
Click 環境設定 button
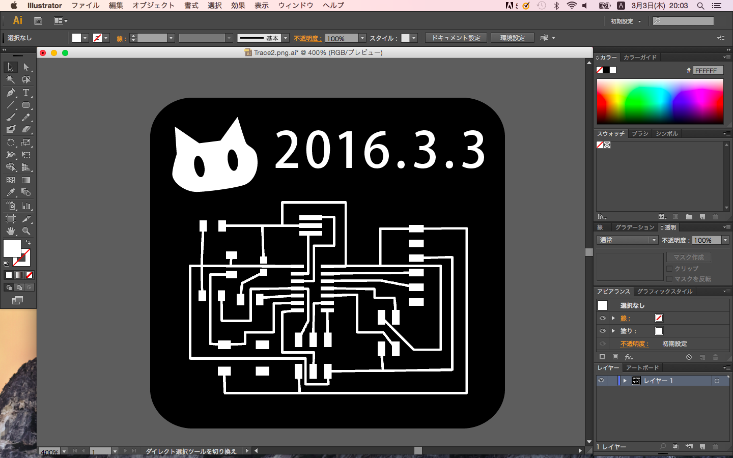coord(512,38)
